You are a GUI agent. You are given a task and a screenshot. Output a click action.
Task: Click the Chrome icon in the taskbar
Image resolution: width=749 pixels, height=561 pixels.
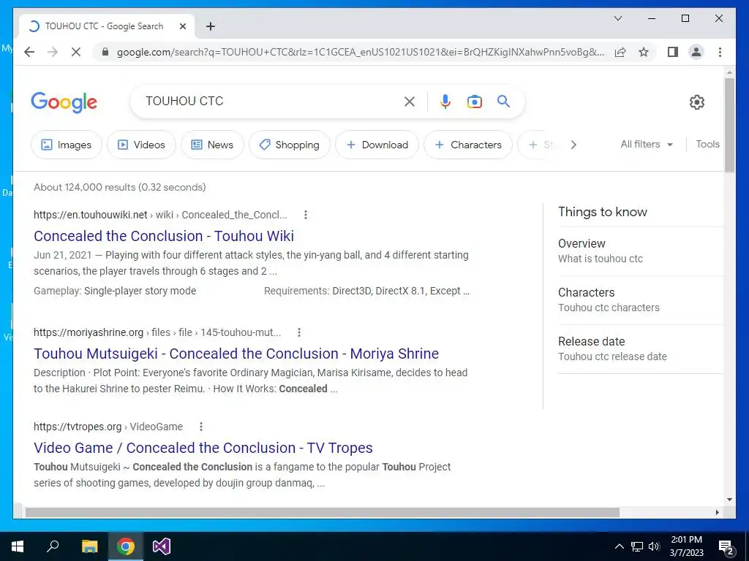tap(126, 546)
